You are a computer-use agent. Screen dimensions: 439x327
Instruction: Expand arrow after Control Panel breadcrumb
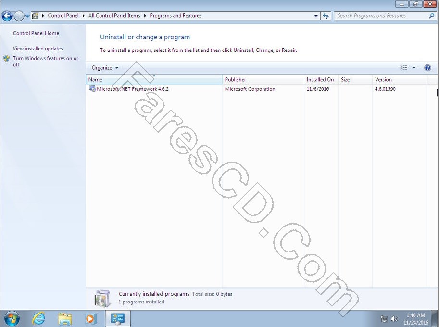point(84,16)
